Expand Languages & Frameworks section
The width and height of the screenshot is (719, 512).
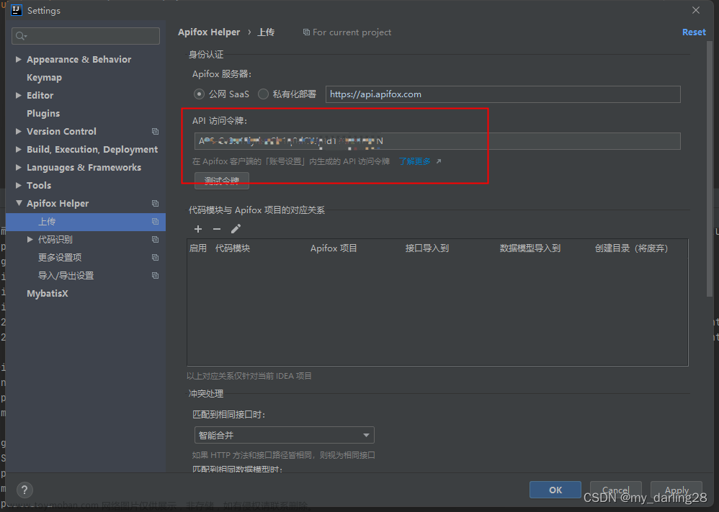[18, 167]
